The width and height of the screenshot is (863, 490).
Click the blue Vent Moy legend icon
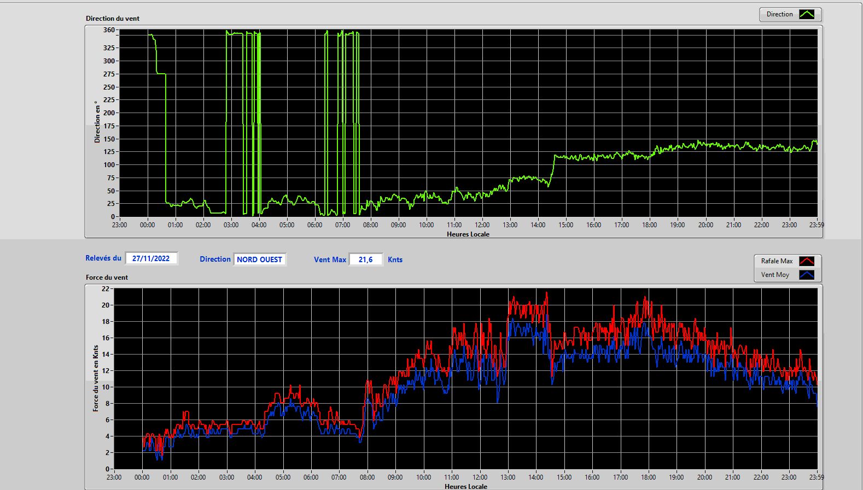point(807,275)
